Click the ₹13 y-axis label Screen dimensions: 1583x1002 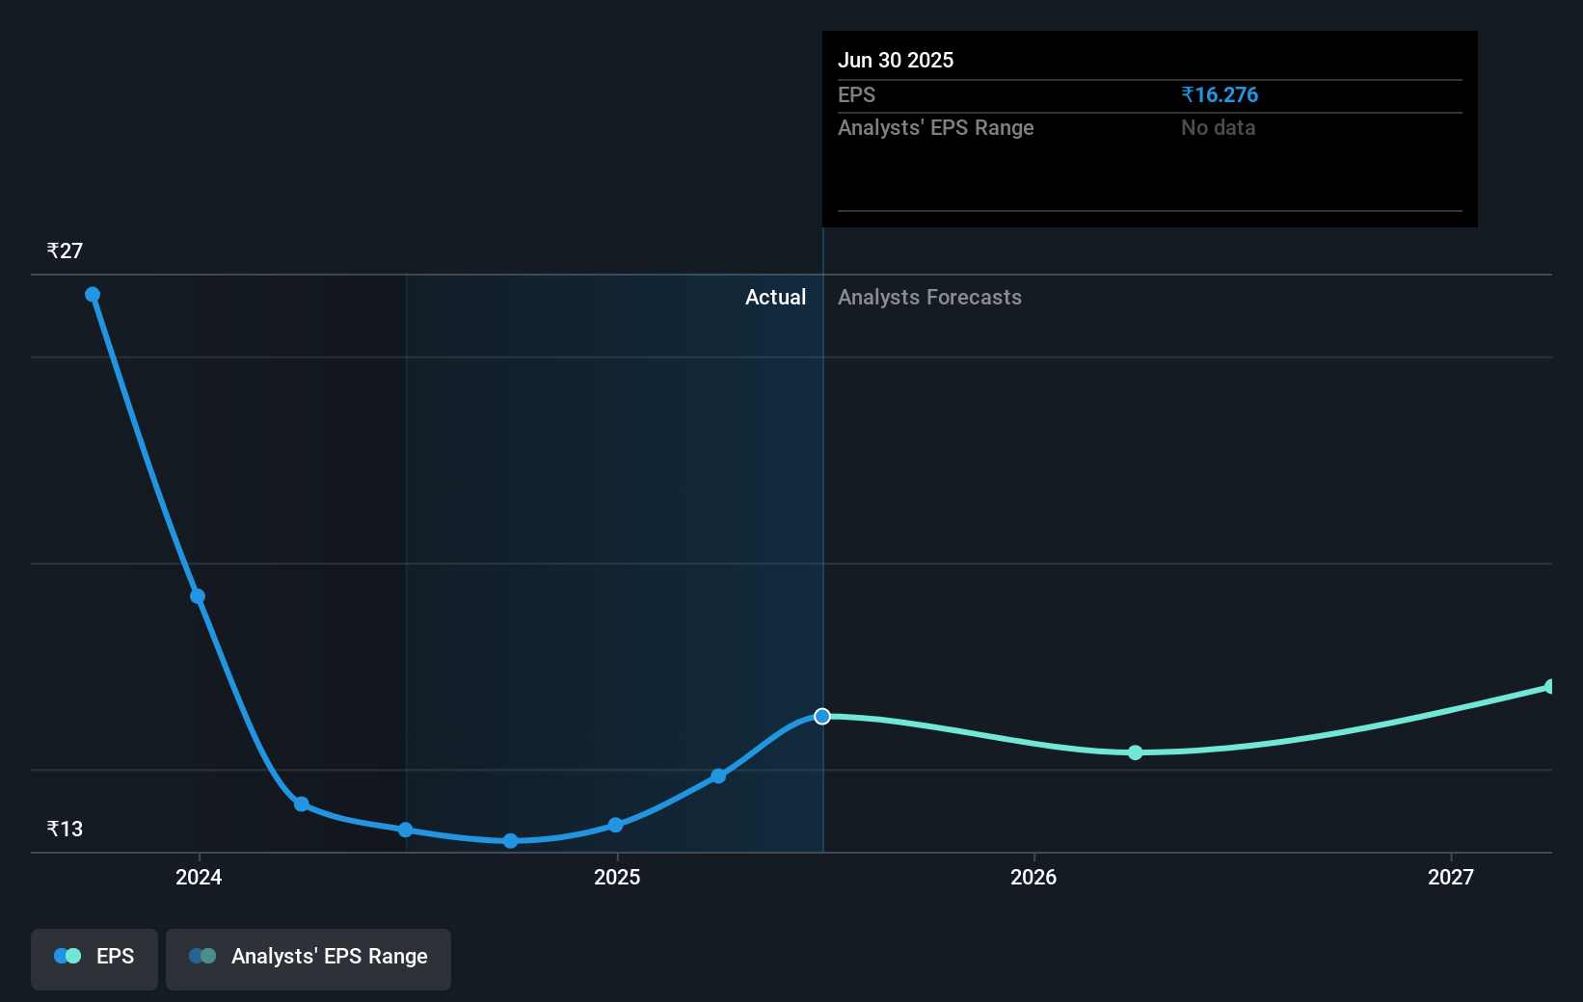(x=65, y=829)
